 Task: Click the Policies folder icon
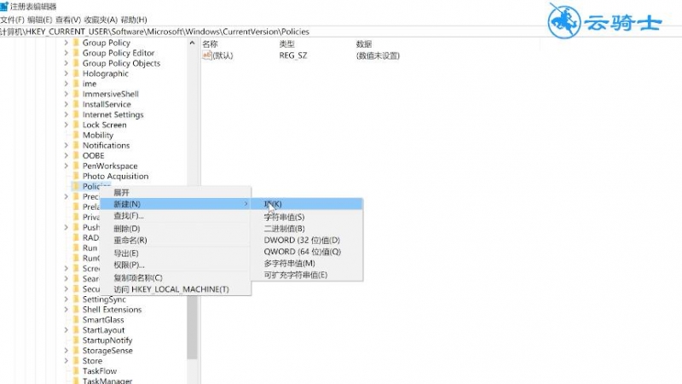coord(76,186)
